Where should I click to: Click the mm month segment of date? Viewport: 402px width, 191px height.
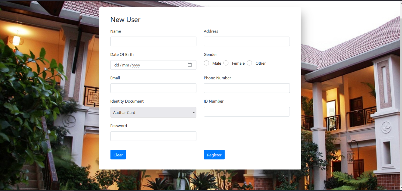click(126, 65)
